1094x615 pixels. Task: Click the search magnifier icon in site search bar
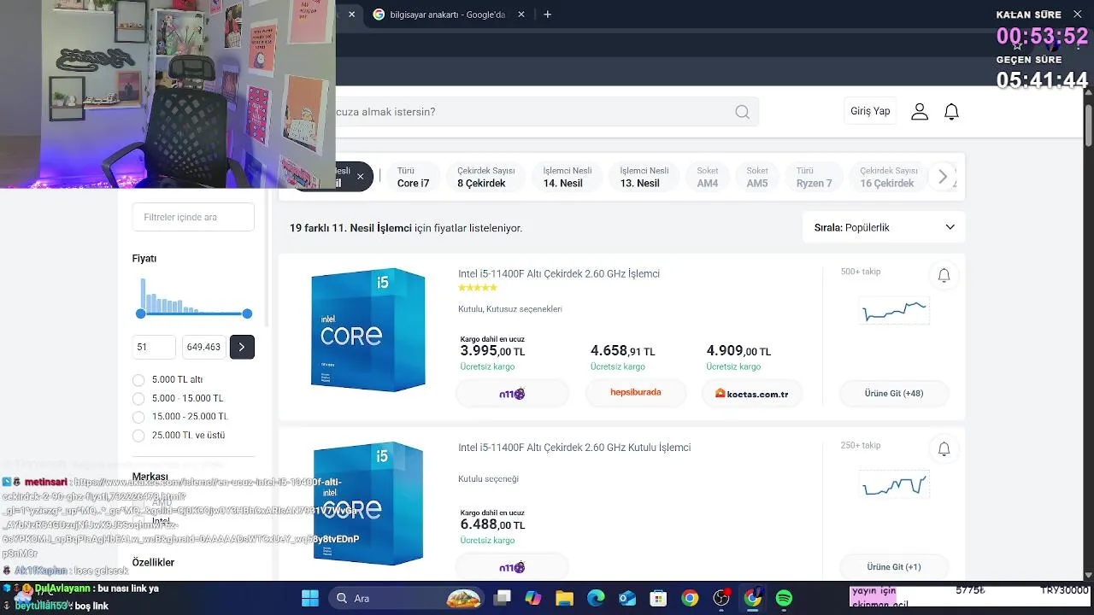pyautogui.click(x=742, y=112)
